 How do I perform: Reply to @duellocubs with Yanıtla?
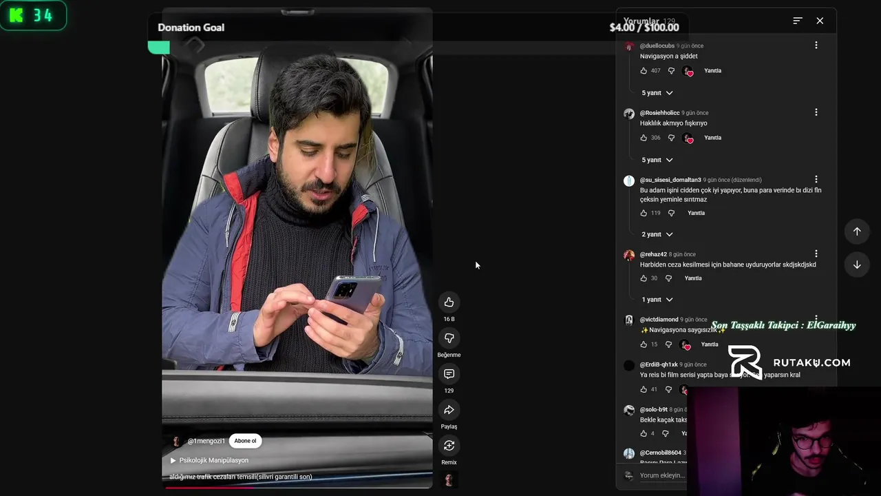712,70
